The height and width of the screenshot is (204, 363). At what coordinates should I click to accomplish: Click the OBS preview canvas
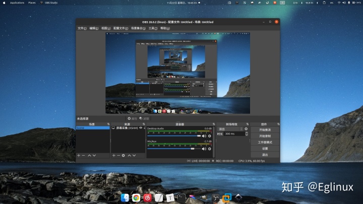[x=178, y=73]
